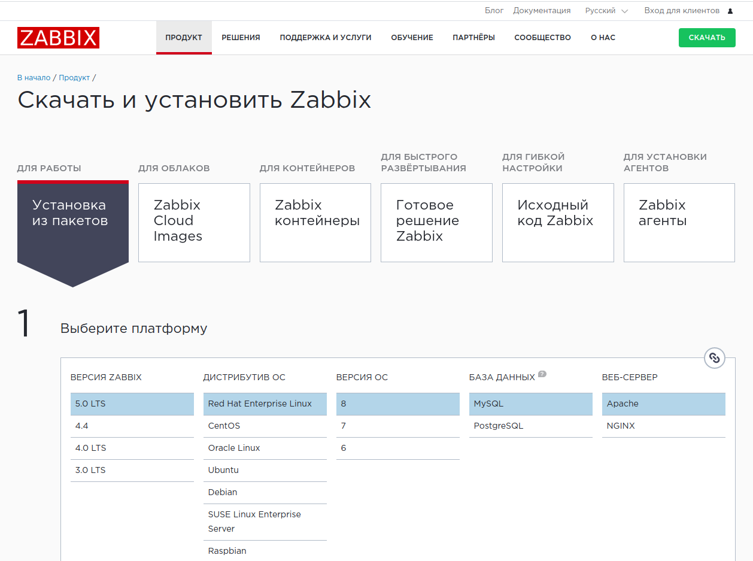This screenshot has width=753, height=561.
Task: Select Ubuntu distribution
Action: [x=265, y=470]
